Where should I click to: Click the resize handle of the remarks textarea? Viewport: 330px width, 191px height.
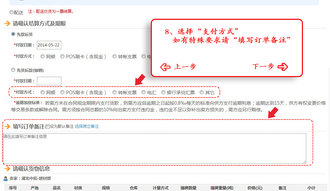pos(304,161)
